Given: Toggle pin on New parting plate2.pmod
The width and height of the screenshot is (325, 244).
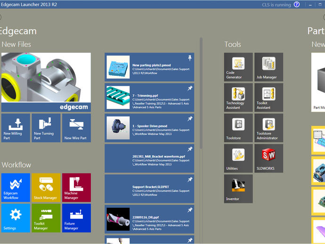Looking at the screenshot, I should coord(190,58).
